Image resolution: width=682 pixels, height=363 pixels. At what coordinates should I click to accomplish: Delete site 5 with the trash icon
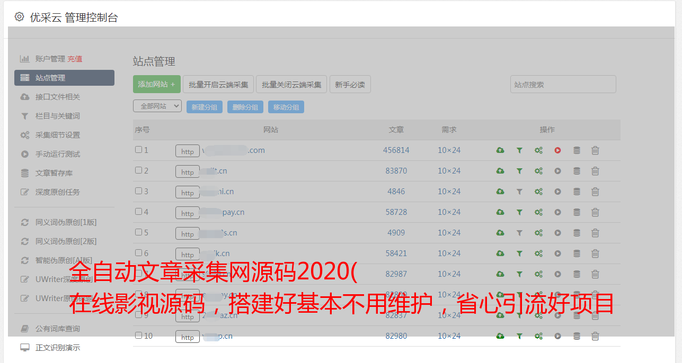click(x=595, y=233)
